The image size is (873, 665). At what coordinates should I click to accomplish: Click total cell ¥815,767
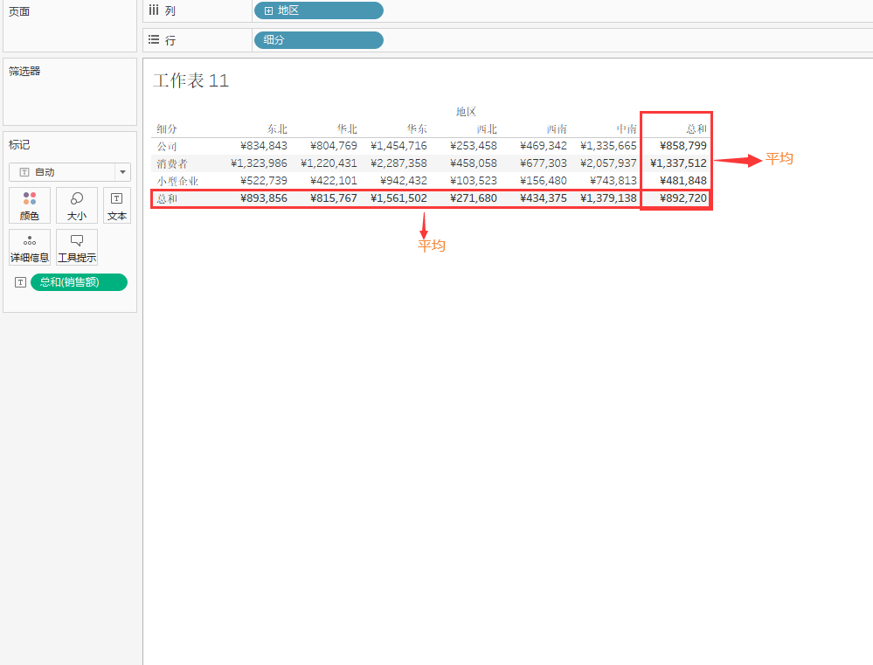click(334, 198)
